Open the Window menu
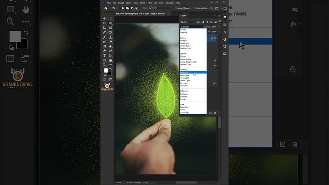Screen dimensions: 329x185 coord(170,3)
